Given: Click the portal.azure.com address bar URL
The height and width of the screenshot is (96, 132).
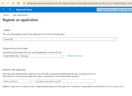Looking at the screenshot, I should coord(79,3).
